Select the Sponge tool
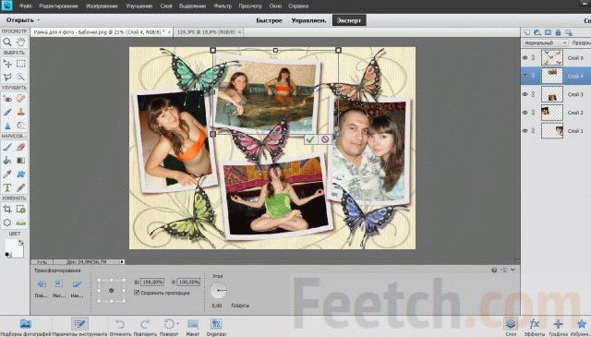 [20, 126]
